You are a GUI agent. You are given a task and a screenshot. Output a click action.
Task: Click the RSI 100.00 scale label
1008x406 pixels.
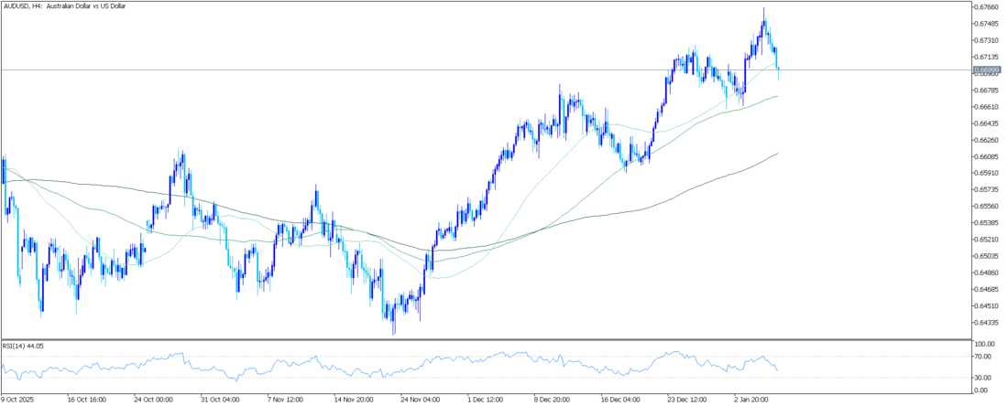tap(984, 344)
